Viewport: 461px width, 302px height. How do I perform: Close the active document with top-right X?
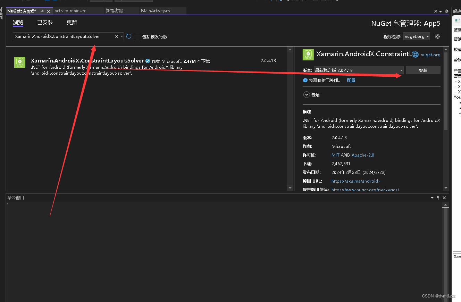[436, 11]
